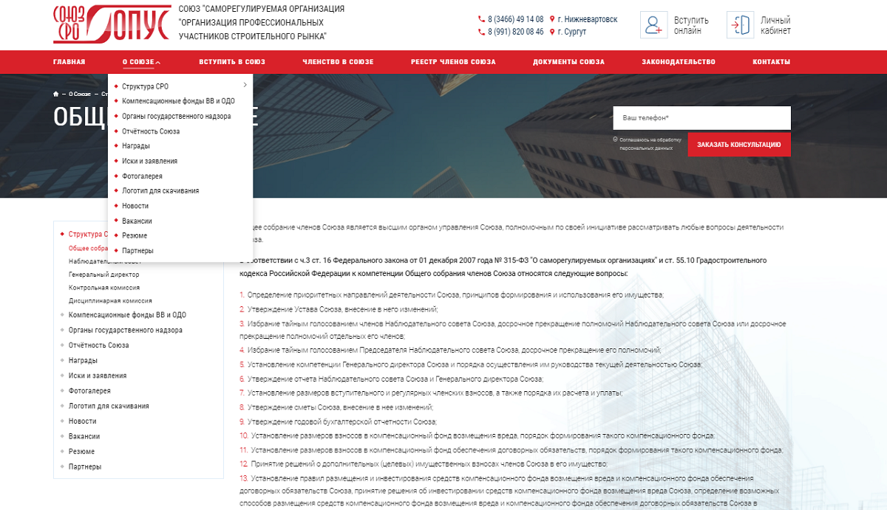Click the Вступить онлайн user icon

[x=653, y=25]
